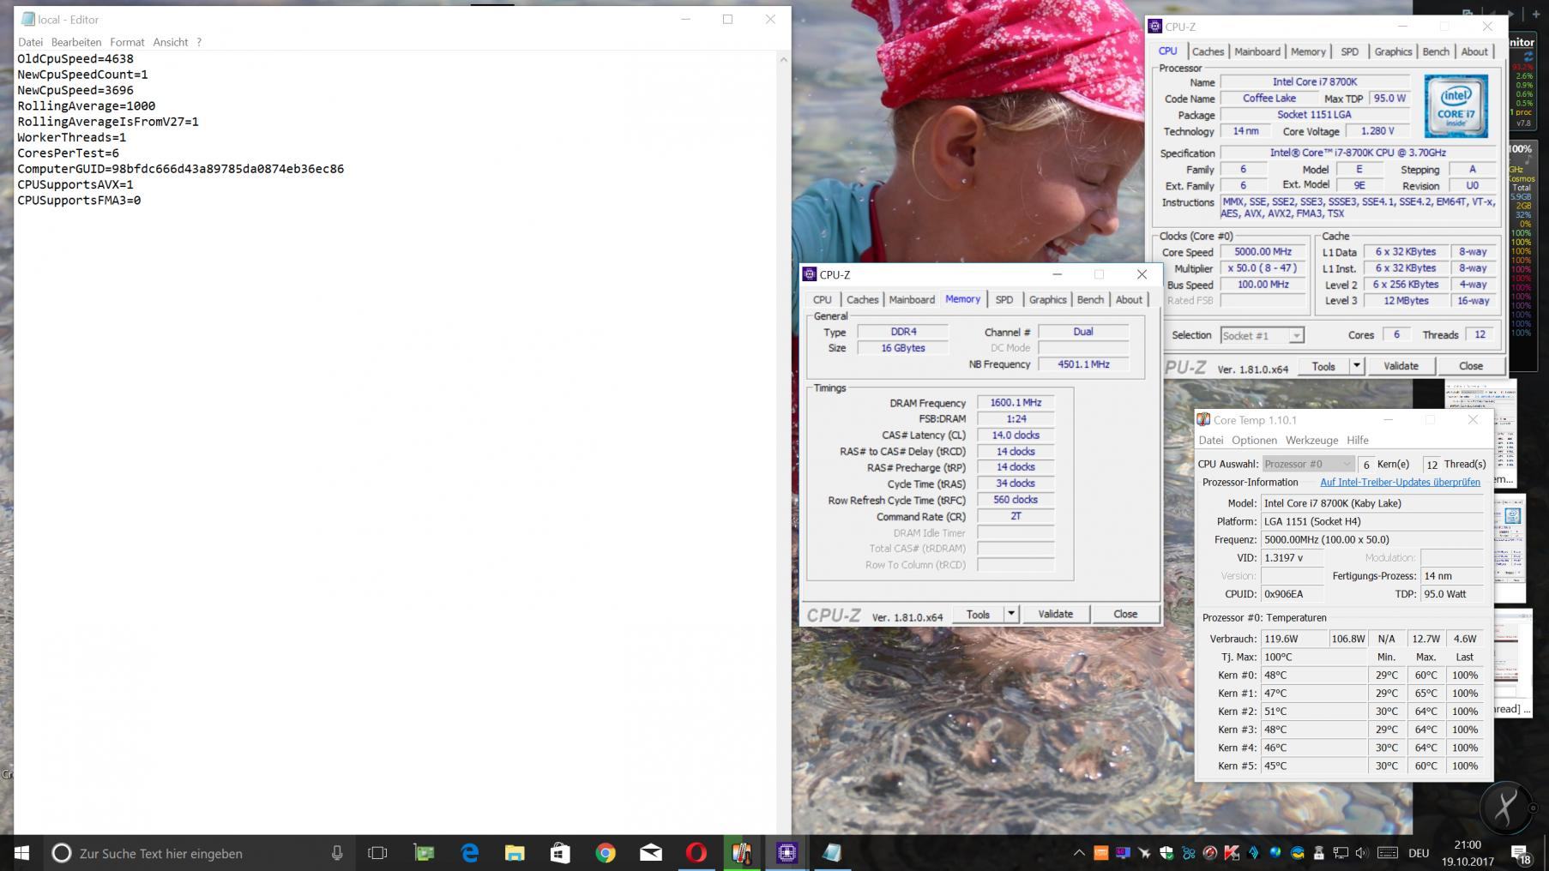Open Core Temp Werkzeuge menu

[x=1311, y=440]
